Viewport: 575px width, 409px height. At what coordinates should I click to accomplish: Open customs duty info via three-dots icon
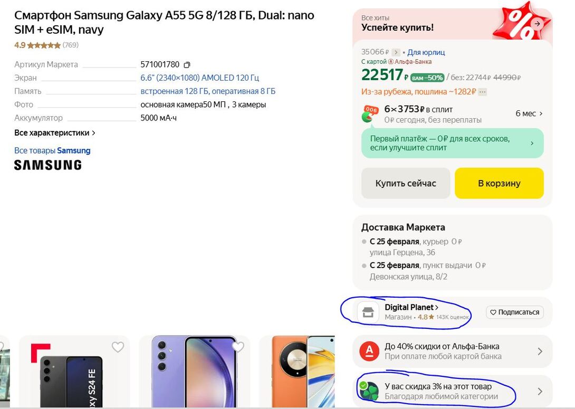click(482, 92)
